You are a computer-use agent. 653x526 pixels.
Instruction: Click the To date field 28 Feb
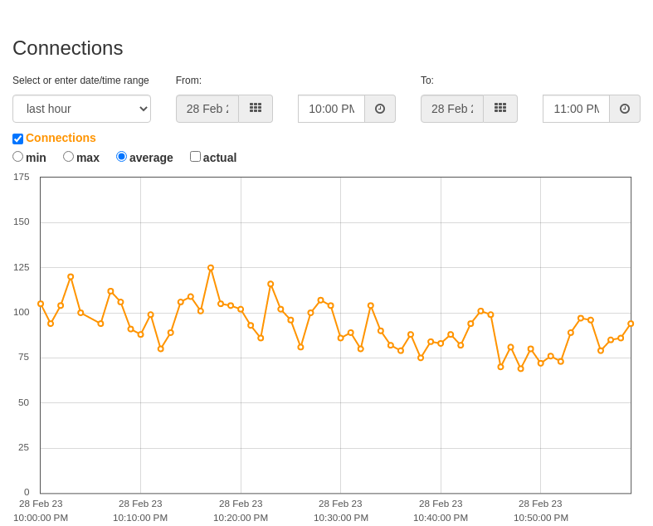coord(452,109)
